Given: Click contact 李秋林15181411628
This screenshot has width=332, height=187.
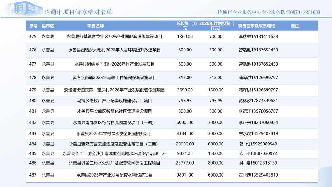Looking at the screenshot, I should pos(258,37).
